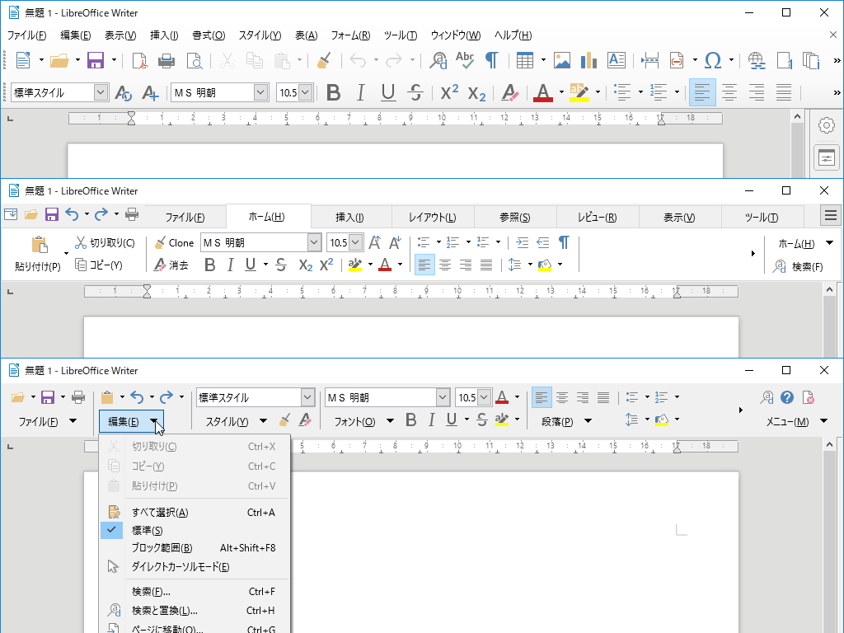
Task: Toggle Strikethrough in top window formatting bar
Action: [415, 92]
